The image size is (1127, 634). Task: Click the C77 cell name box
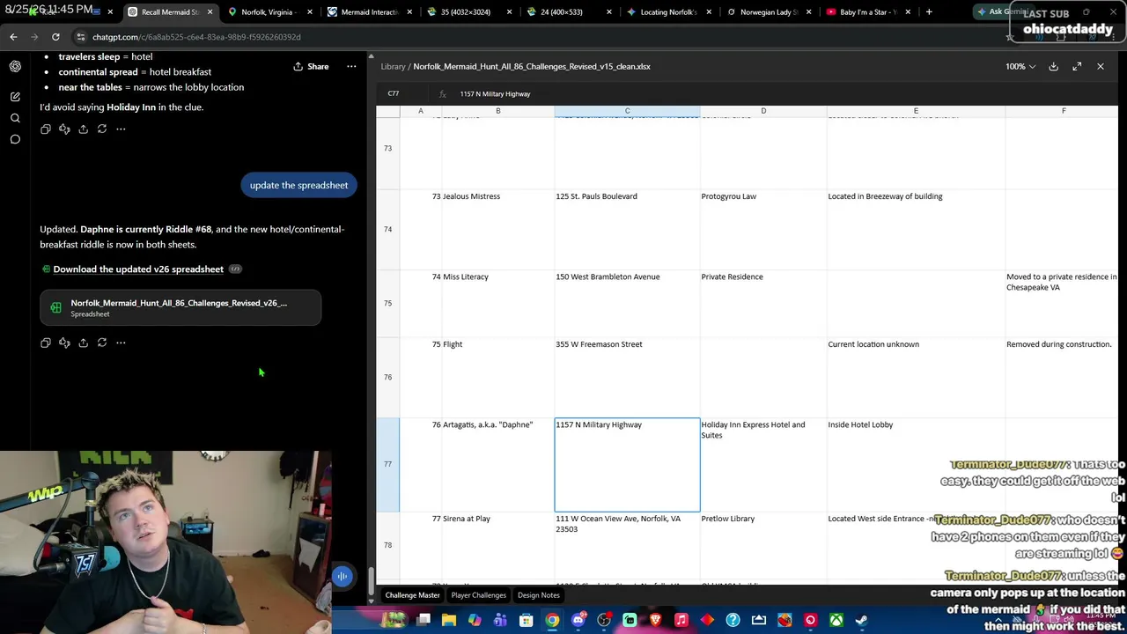(x=394, y=93)
